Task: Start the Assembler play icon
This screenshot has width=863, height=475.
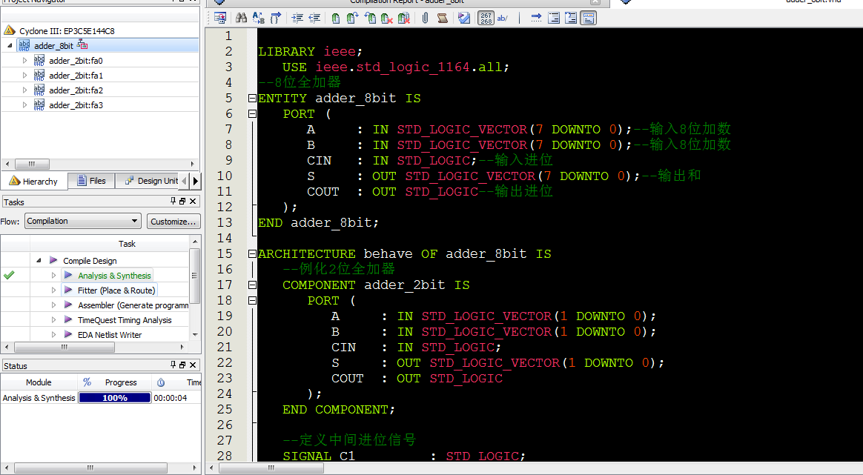Action: (68, 305)
